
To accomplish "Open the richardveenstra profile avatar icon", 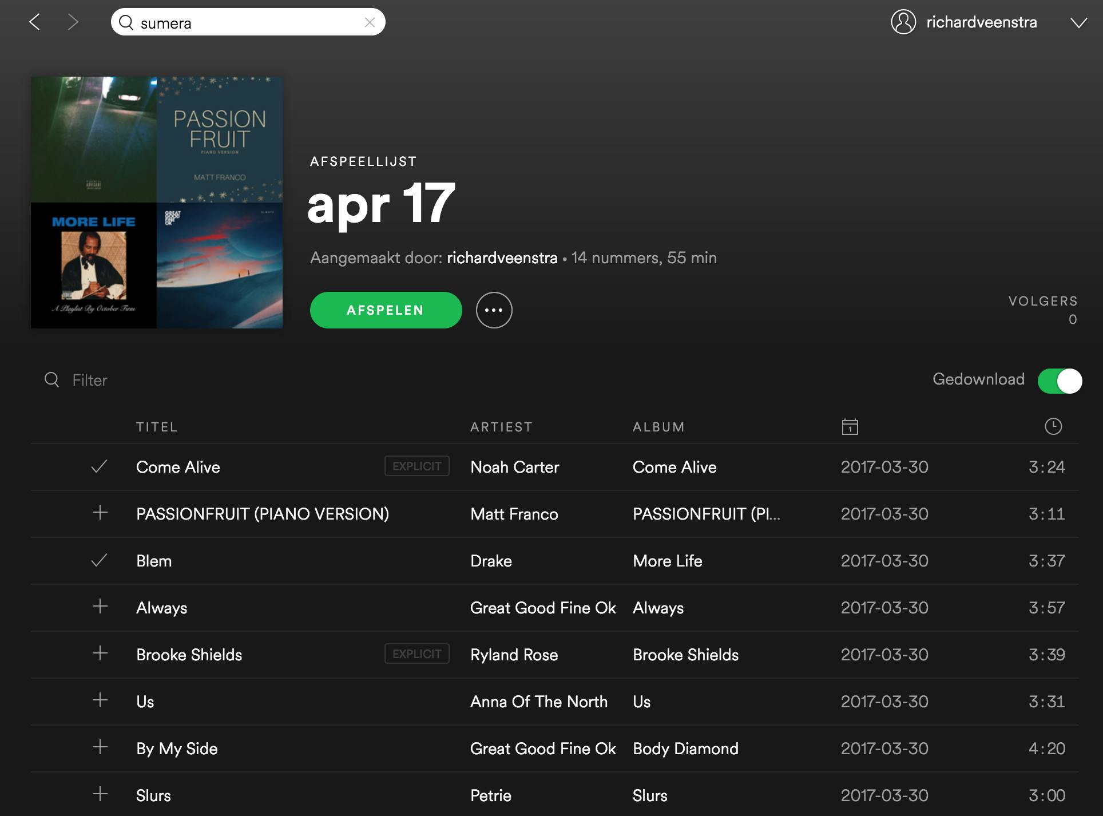I will tap(903, 22).
